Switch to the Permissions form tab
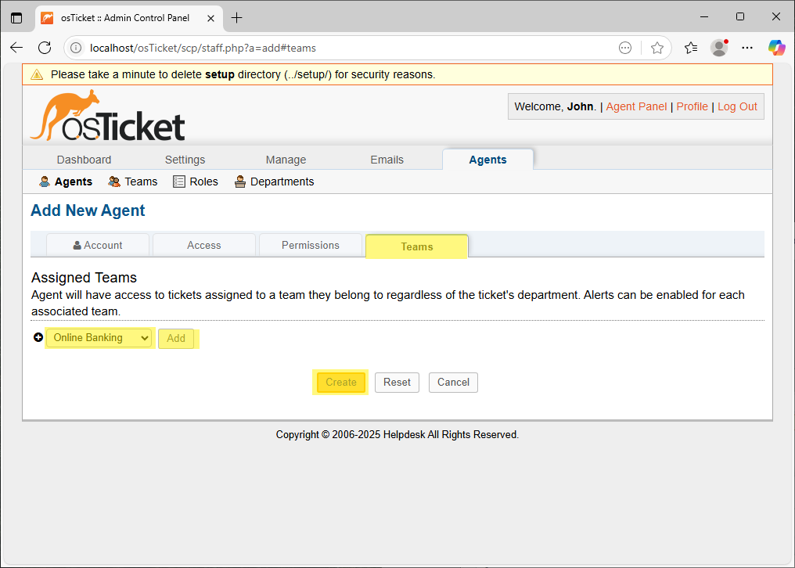Image resolution: width=795 pixels, height=568 pixels. (311, 245)
